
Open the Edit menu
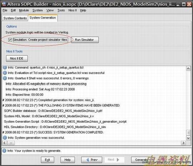click(13, 10)
